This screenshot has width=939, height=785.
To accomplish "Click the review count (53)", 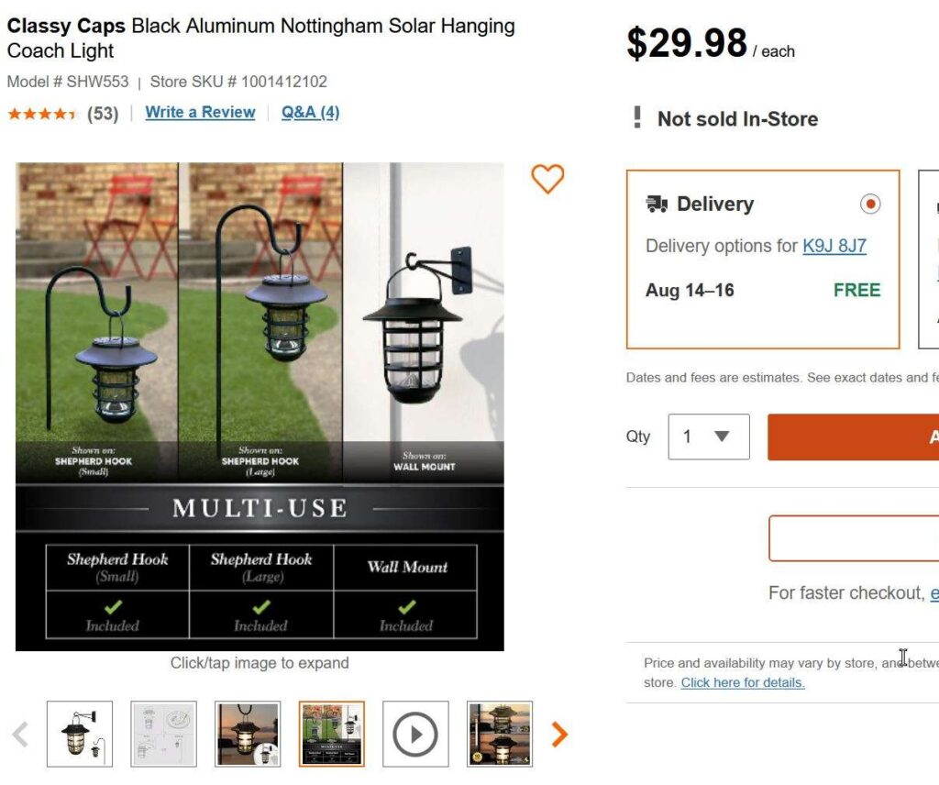I will pos(103,114).
